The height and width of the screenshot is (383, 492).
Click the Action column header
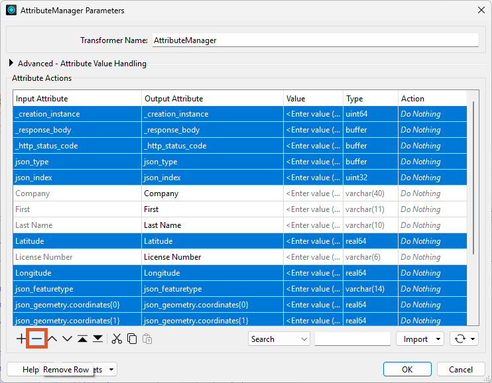432,99
